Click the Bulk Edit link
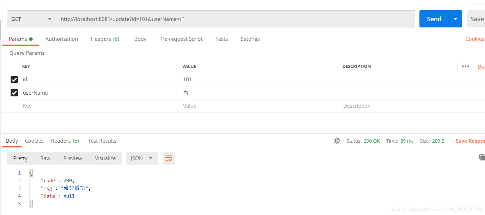The height and width of the screenshot is (215, 485). pos(481,67)
